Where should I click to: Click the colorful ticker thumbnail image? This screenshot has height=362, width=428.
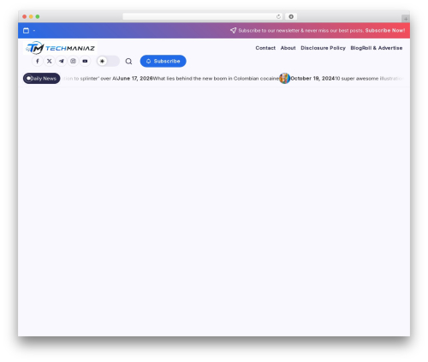(284, 78)
